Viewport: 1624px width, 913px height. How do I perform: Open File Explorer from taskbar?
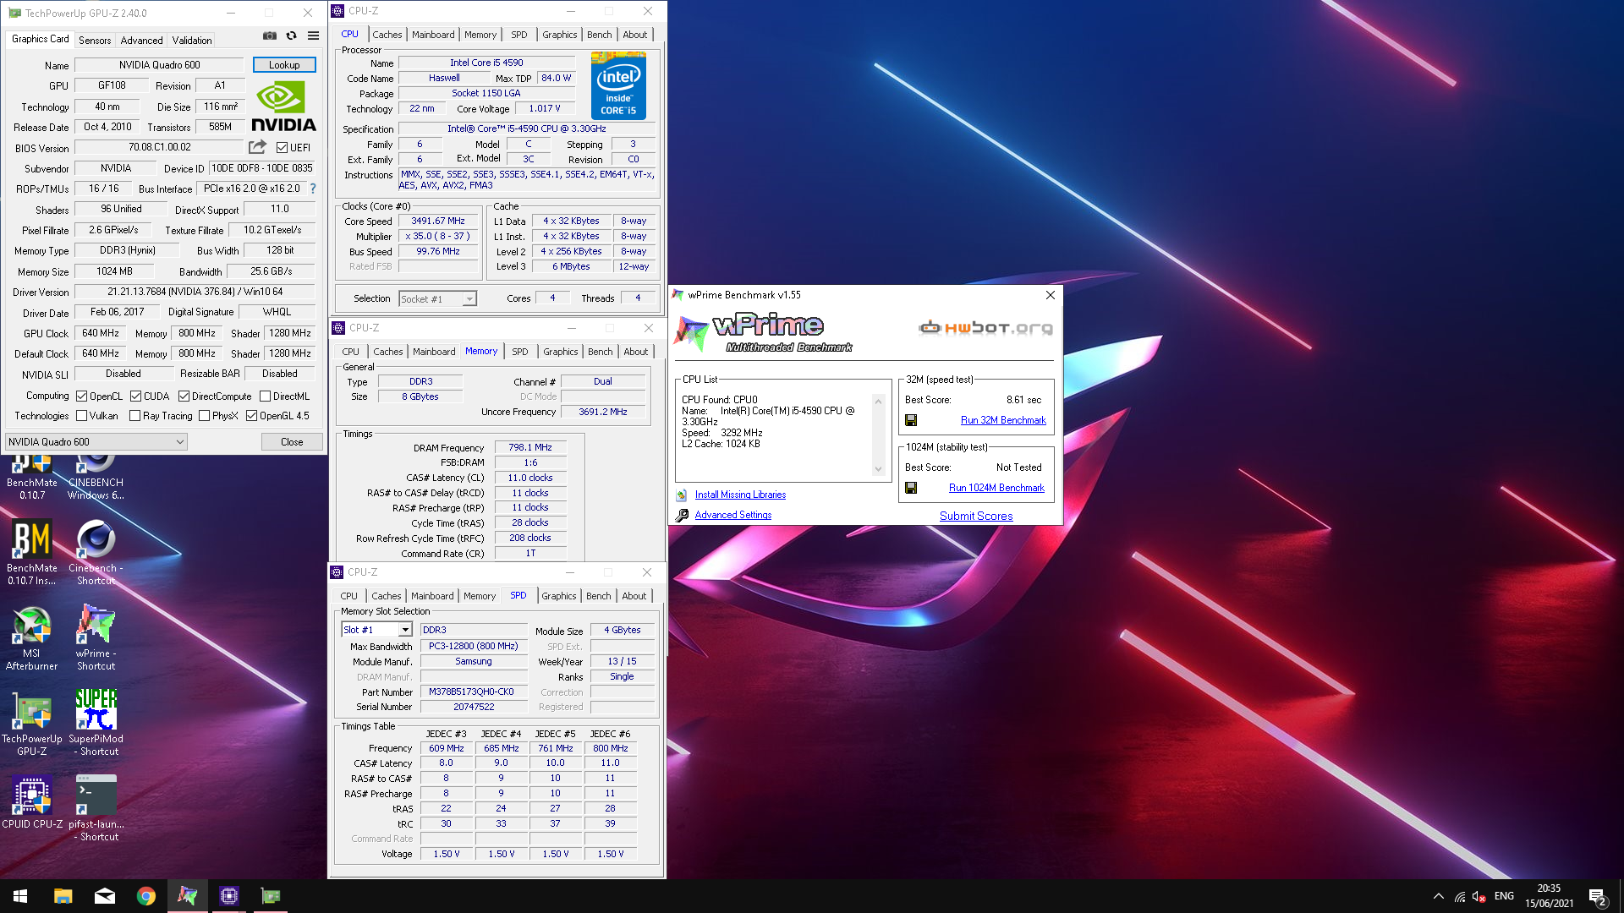[x=63, y=896]
